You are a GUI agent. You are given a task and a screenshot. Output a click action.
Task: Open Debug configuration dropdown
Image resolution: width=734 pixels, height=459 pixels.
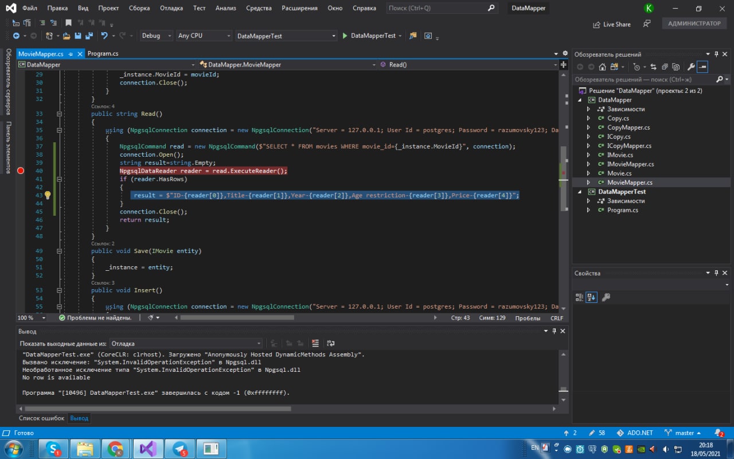[157, 36]
